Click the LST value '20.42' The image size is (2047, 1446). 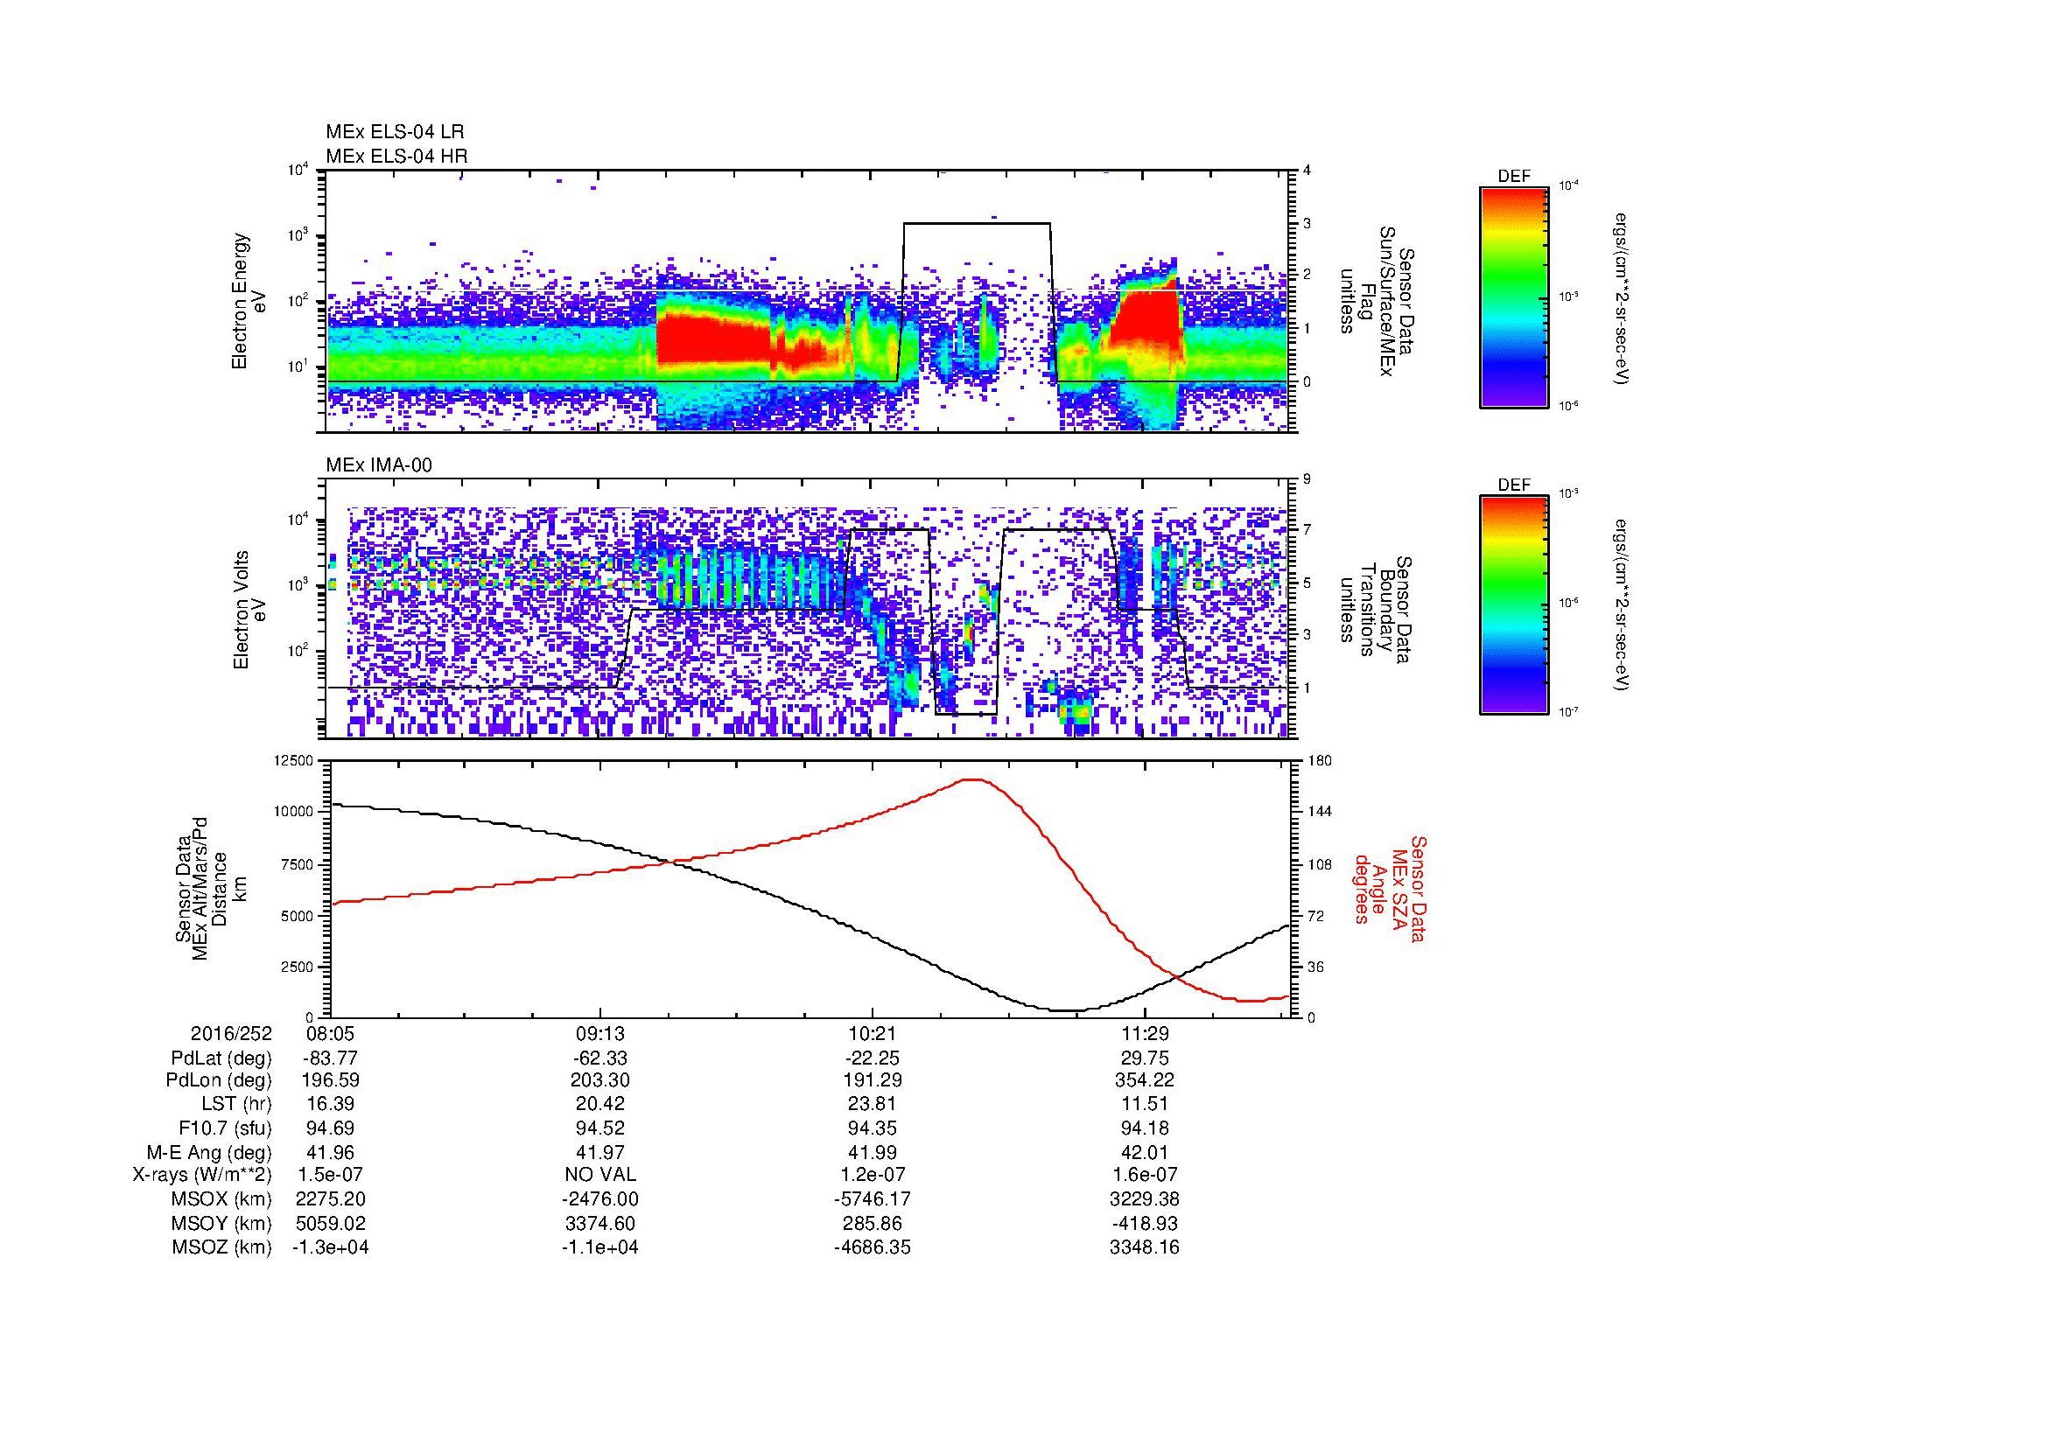(x=600, y=1105)
